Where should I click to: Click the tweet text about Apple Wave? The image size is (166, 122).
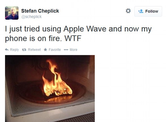[x=78, y=34]
